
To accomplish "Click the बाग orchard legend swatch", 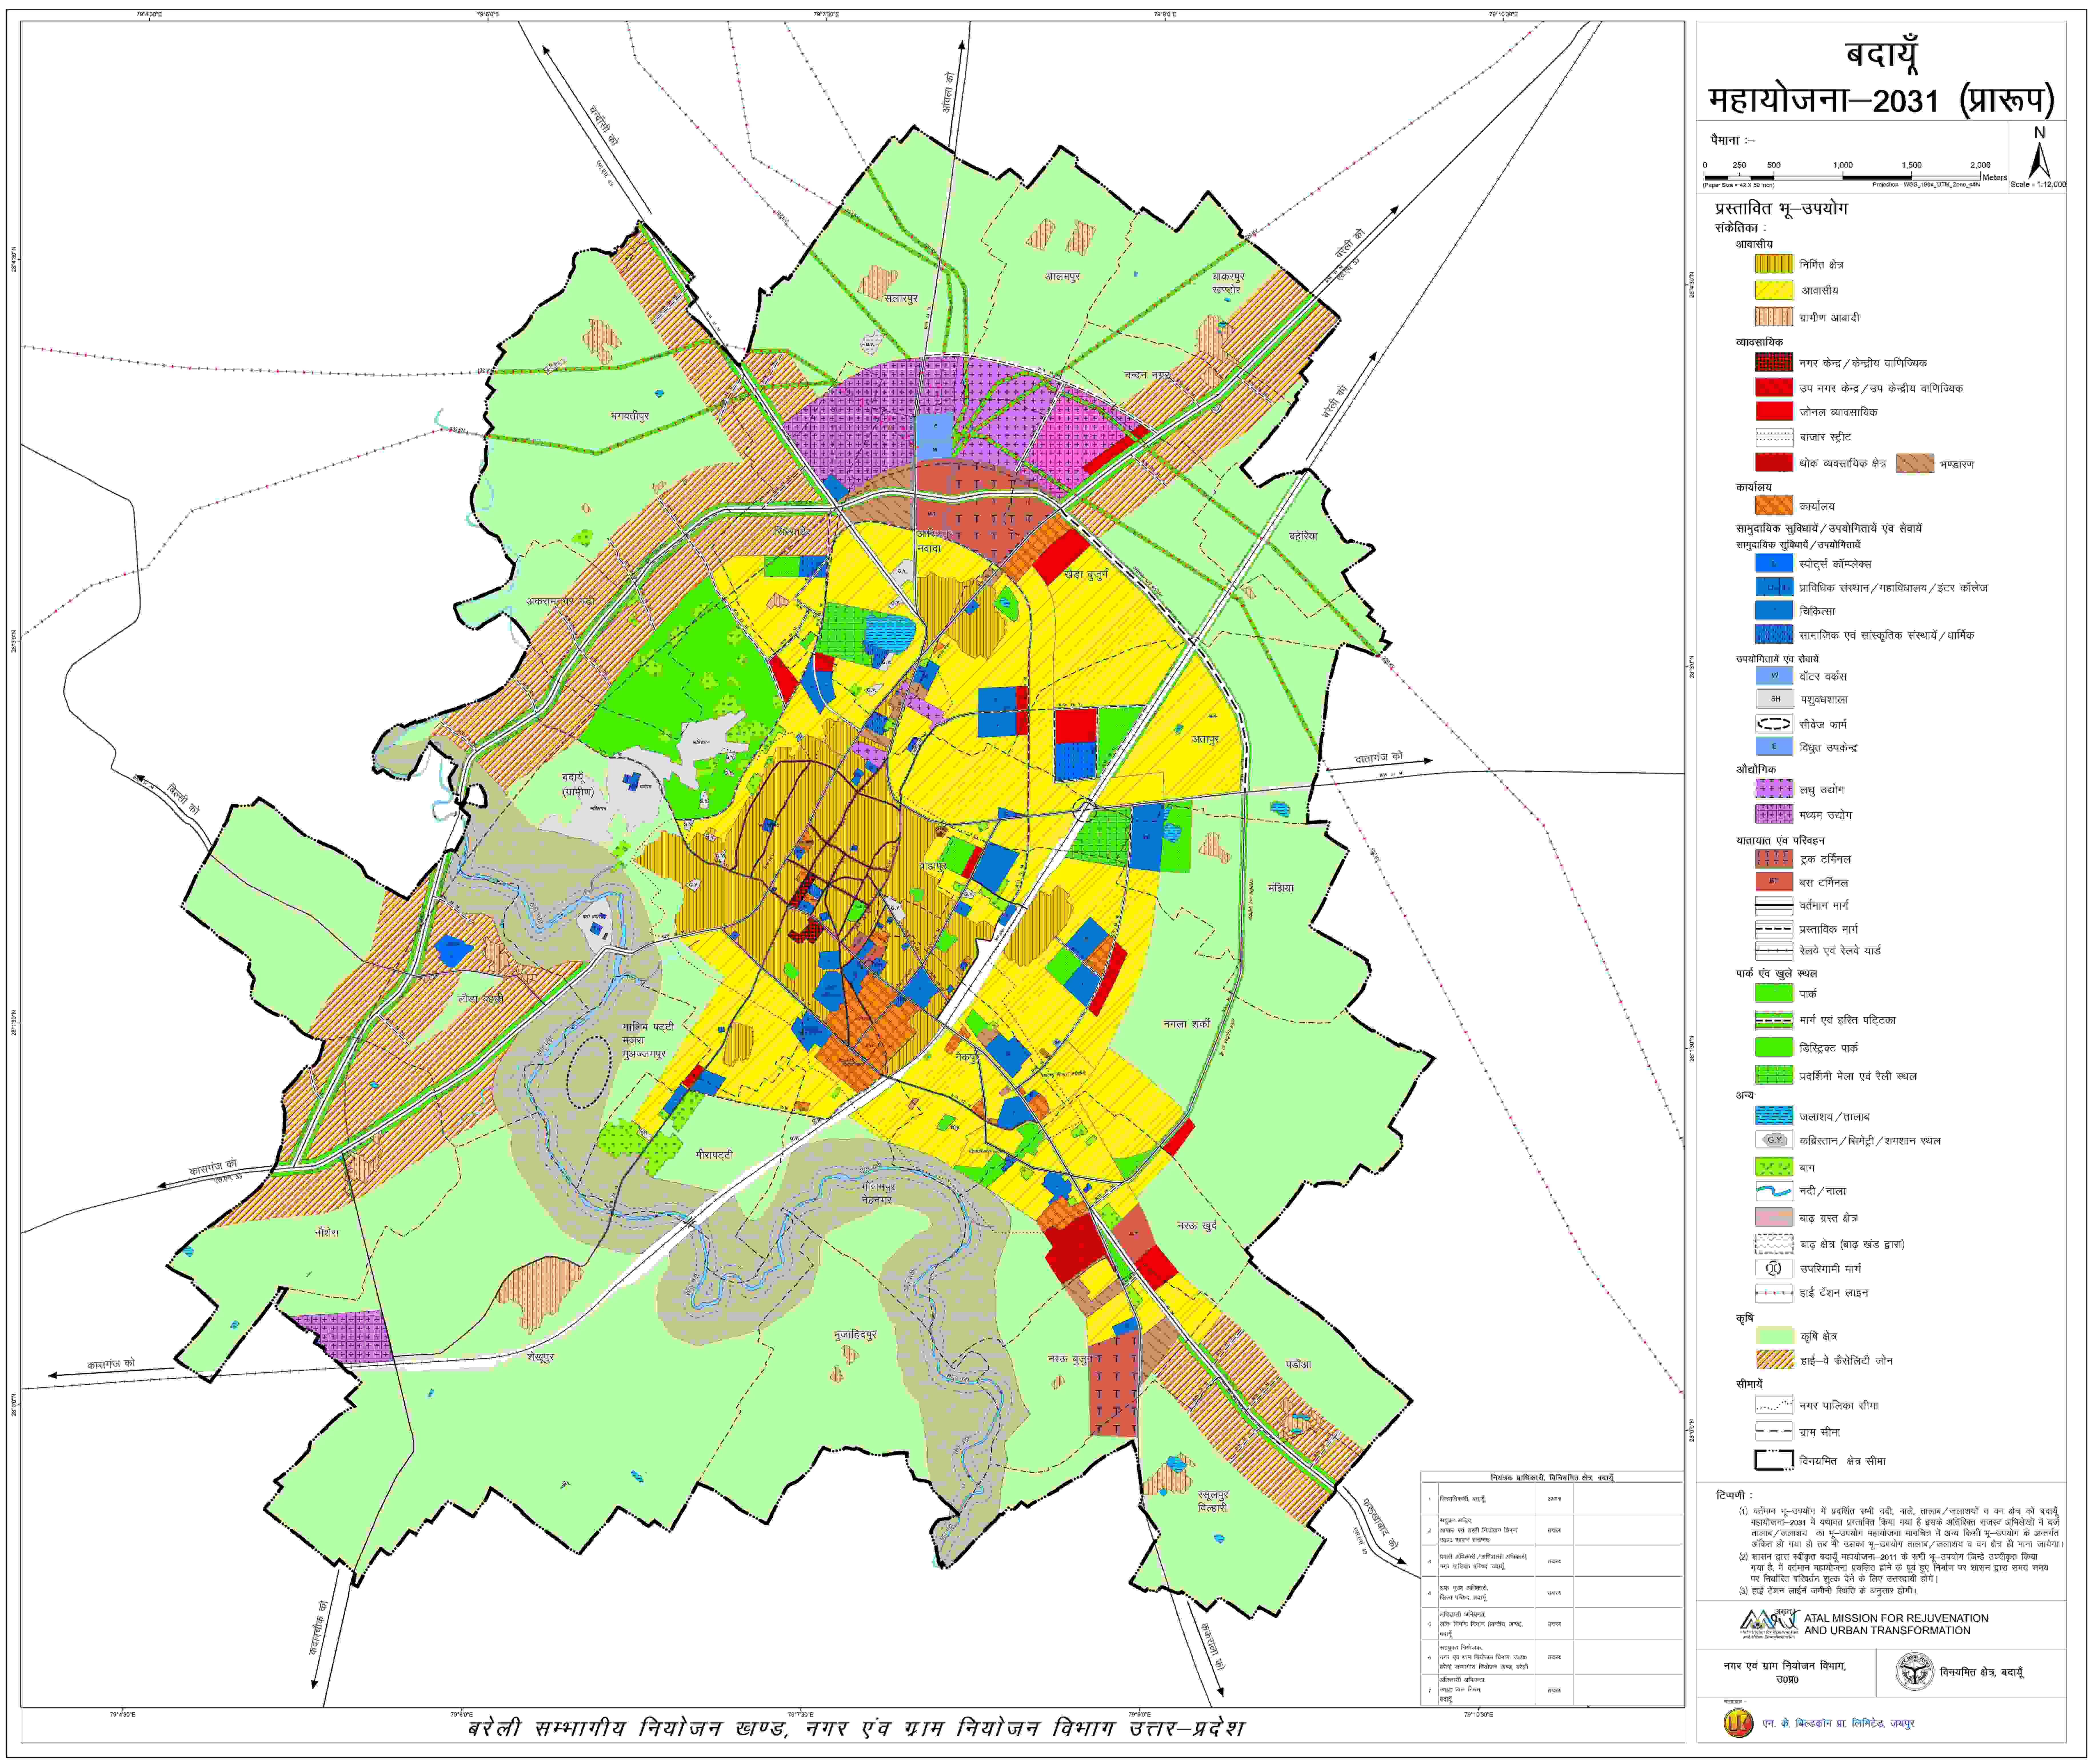I will pyautogui.click(x=1774, y=1167).
